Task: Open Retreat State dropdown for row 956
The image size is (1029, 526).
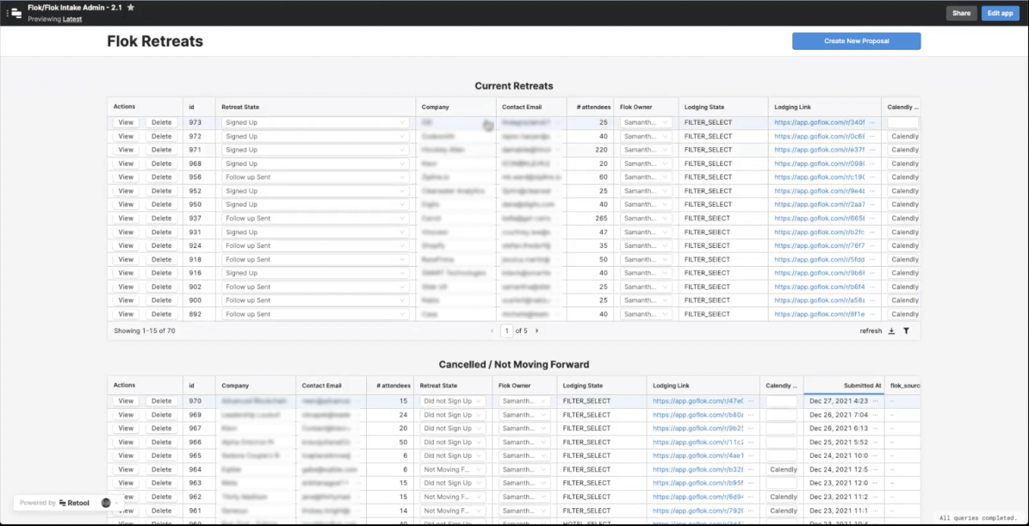Action: pyautogui.click(x=316, y=177)
